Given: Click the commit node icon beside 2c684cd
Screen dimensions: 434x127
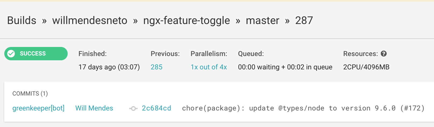Looking at the screenshot, I should [133, 108].
